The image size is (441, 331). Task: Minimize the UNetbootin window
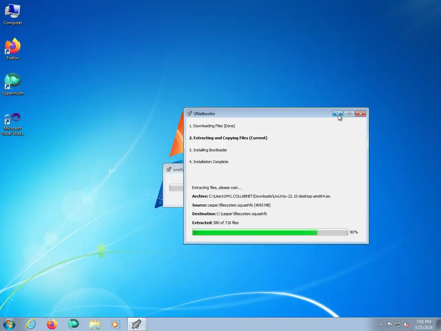338,113
